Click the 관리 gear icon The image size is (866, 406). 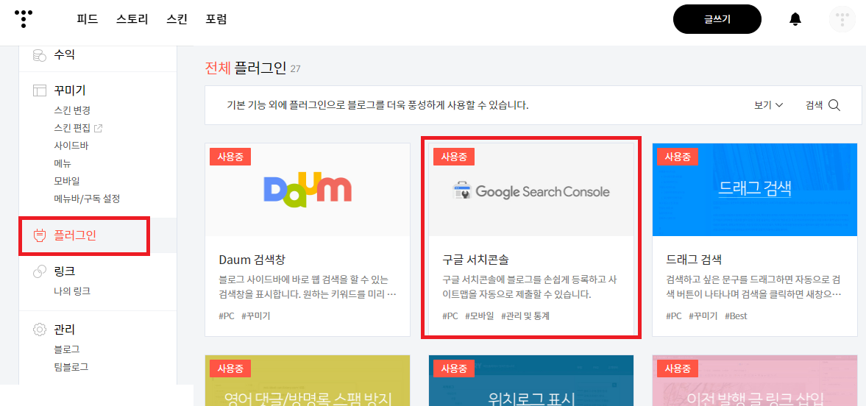coord(39,330)
